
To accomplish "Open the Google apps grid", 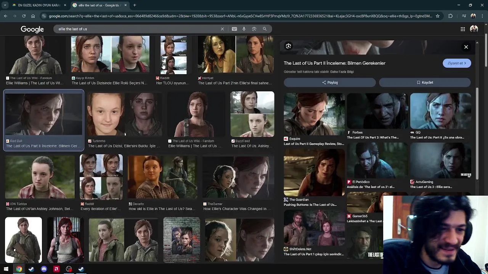I will (462, 29).
